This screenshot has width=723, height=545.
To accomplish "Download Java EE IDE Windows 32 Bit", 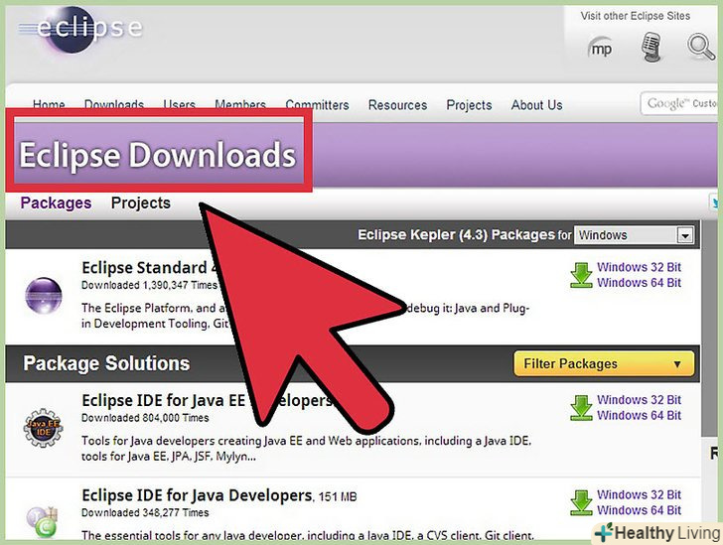I will [639, 400].
